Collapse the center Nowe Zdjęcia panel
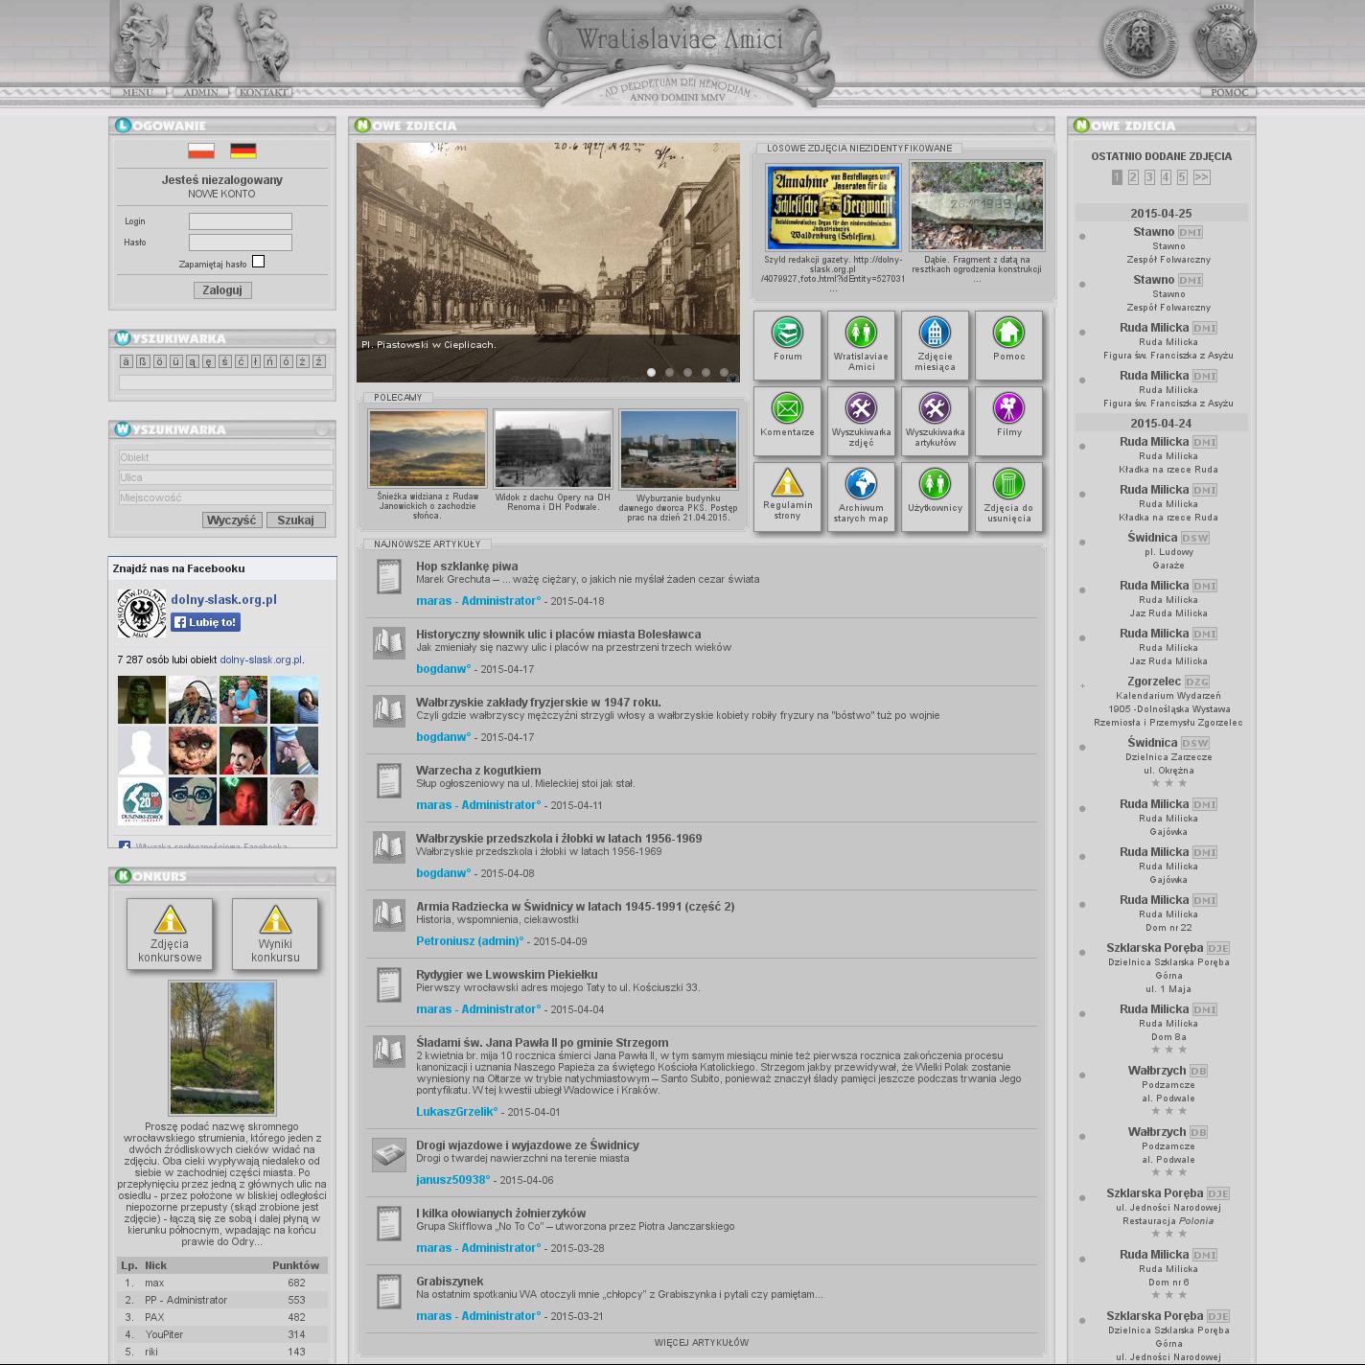 pos(1041,126)
